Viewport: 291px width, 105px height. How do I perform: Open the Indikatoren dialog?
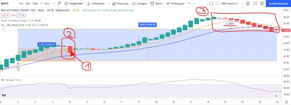96,3
